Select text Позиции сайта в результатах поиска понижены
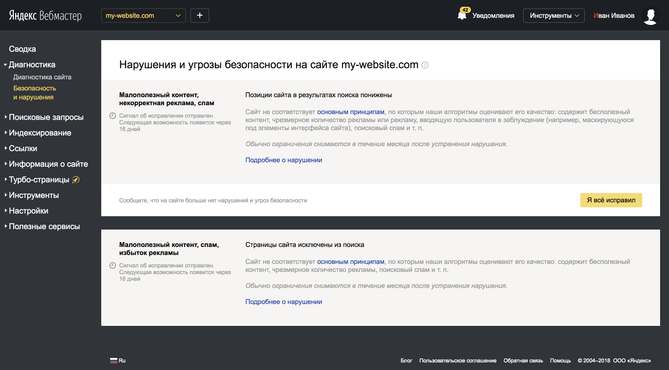Screen dimensions: 669x370 pos(318,95)
